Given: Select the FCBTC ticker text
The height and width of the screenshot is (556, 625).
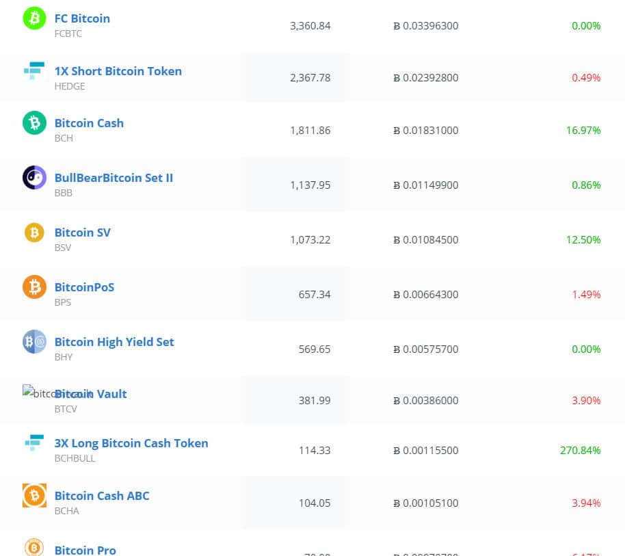Looking at the screenshot, I should tap(68, 34).
